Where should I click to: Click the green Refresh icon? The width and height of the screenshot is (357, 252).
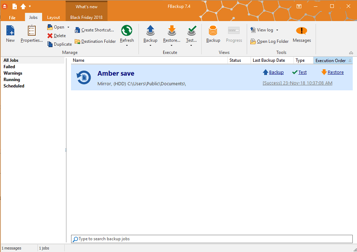tap(127, 31)
